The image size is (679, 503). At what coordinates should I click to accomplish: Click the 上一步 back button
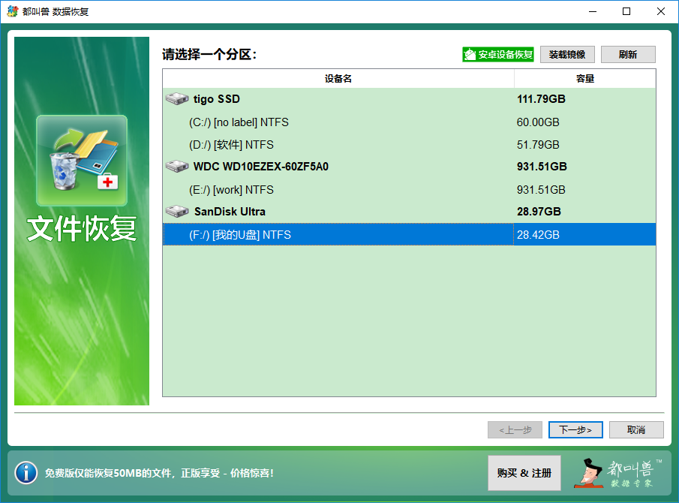515,429
